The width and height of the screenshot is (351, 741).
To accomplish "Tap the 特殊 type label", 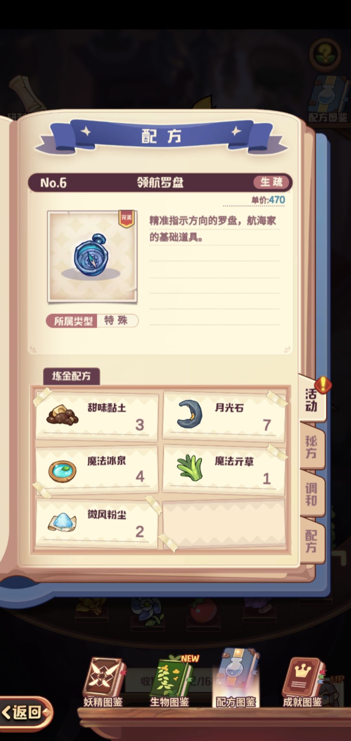I will (116, 321).
